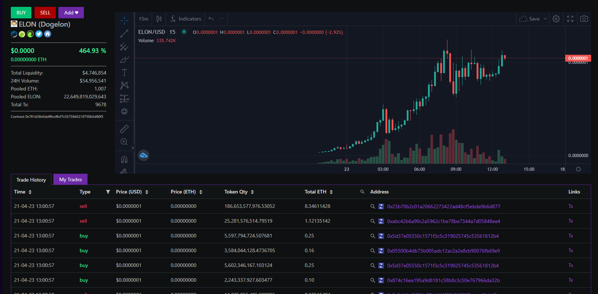Open address 0x23b70b2c01a20662273422ad48cf5ebda9b6d877
The image size is (598, 294).
click(x=444, y=206)
